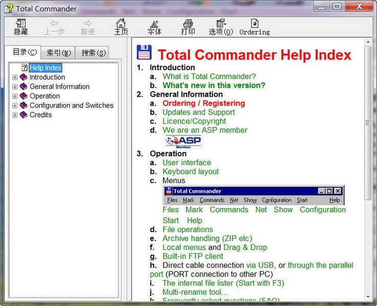Select Credits in the contents tree
Image resolution: width=377 pixels, height=306 pixels.
pyautogui.click(x=41, y=115)
